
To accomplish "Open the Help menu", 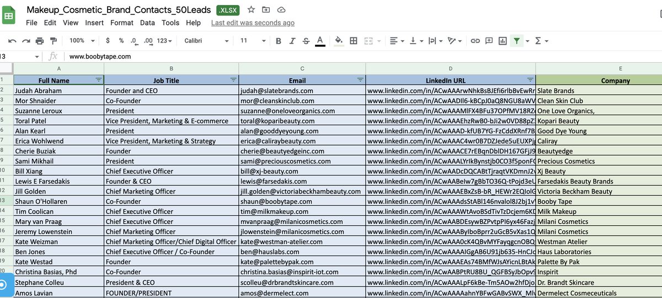I will pyautogui.click(x=194, y=23).
